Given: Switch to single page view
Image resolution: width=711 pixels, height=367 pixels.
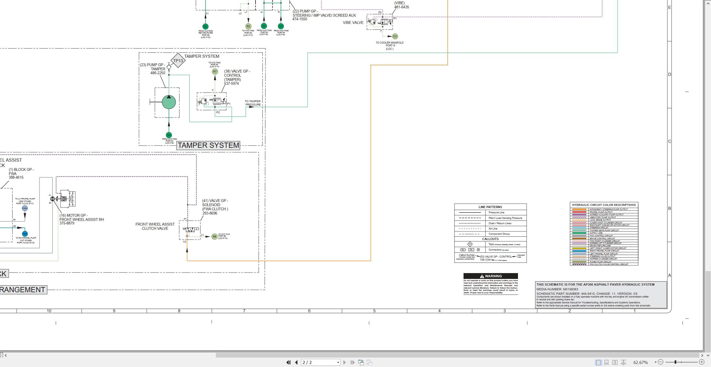Looking at the screenshot, I should point(598,362).
